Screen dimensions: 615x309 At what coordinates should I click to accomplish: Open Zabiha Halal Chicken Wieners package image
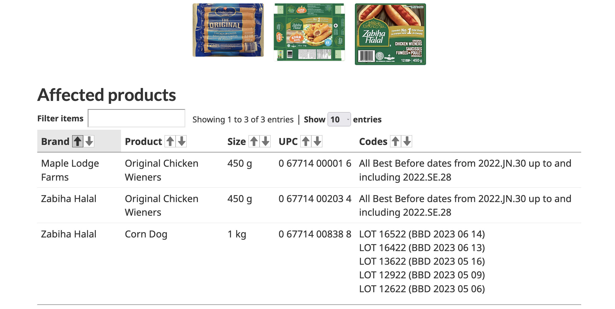pos(390,34)
